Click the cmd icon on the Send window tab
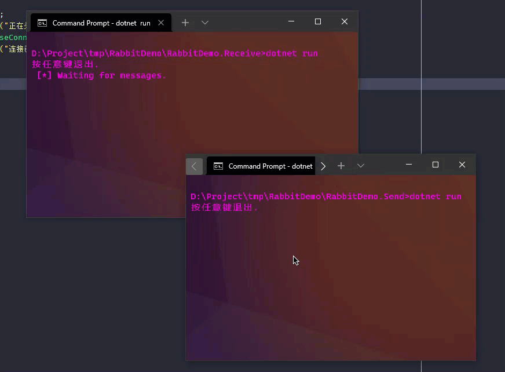Screen dimensions: 505x372 [218, 166]
